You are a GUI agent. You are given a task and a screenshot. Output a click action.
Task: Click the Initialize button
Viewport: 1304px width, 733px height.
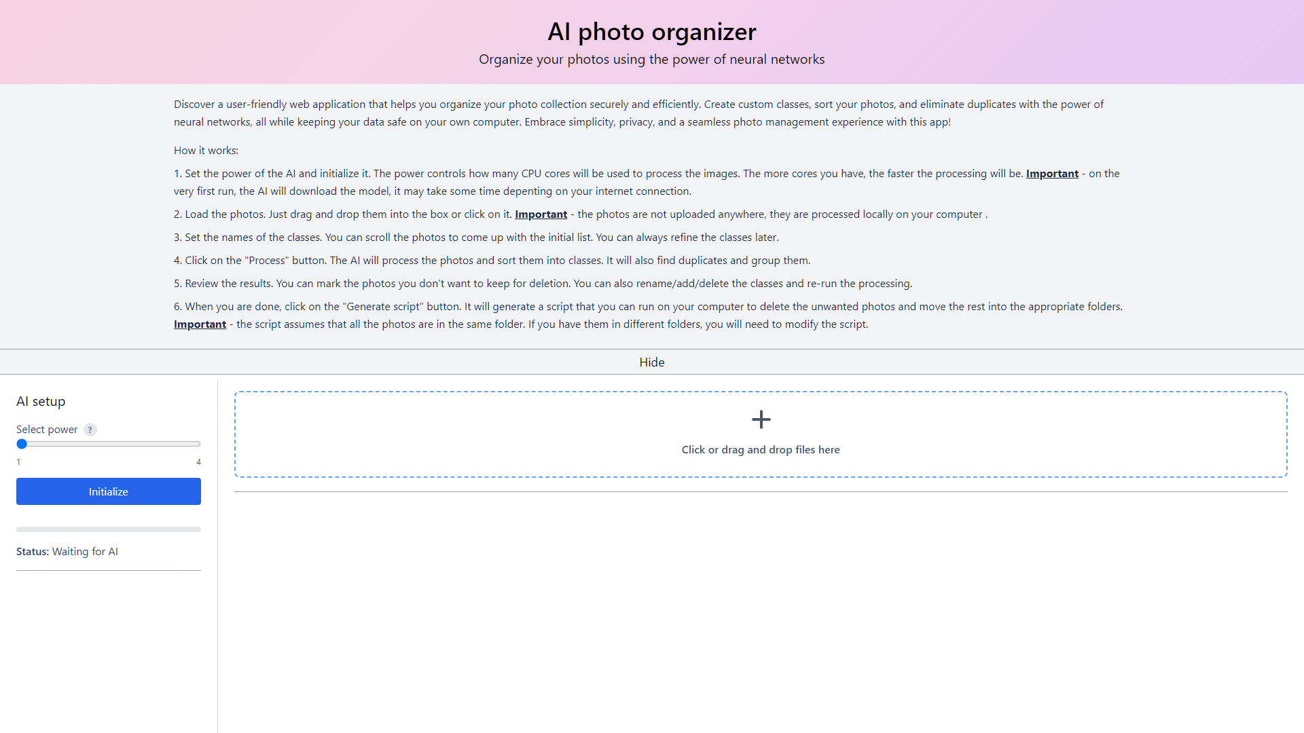click(x=108, y=491)
